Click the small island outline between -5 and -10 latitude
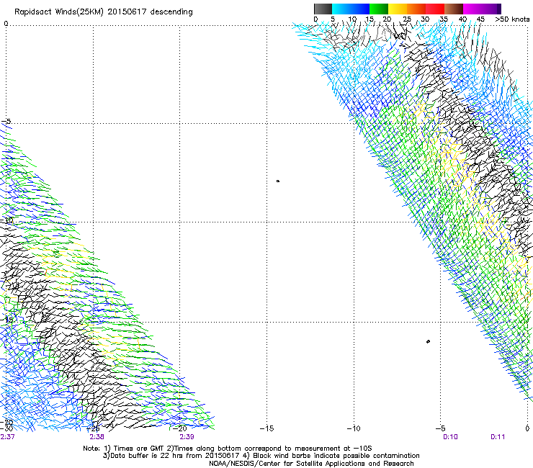The height and width of the screenshot is (468, 533). [x=278, y=181]
